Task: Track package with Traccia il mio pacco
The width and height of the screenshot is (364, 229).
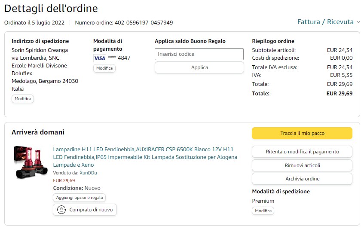Action: (302, 133)
